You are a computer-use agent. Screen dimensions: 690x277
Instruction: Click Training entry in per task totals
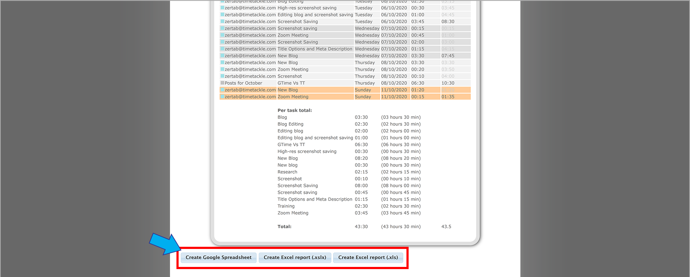click(x=286, y=206)
